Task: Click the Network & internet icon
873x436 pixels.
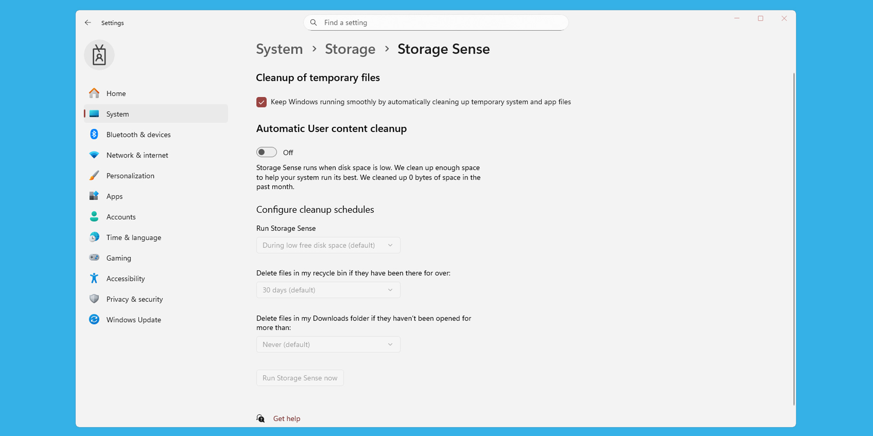Action: pyautogui.click(x=94, y=155)
